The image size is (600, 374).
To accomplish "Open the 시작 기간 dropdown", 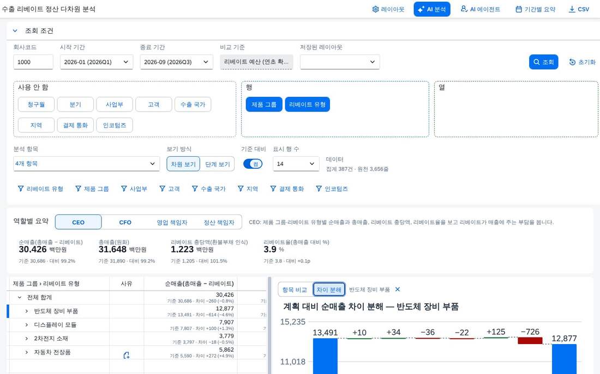I will [97, 62].
